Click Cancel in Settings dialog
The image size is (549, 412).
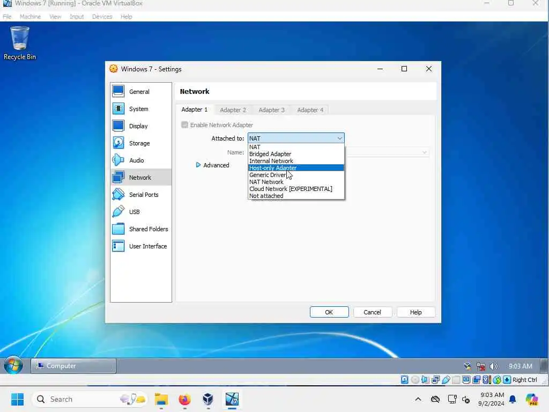372,312
